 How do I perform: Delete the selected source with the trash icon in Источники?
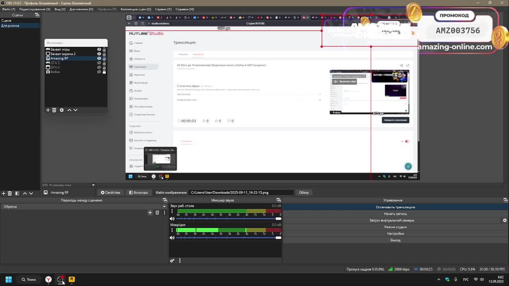tap(54, 110)
